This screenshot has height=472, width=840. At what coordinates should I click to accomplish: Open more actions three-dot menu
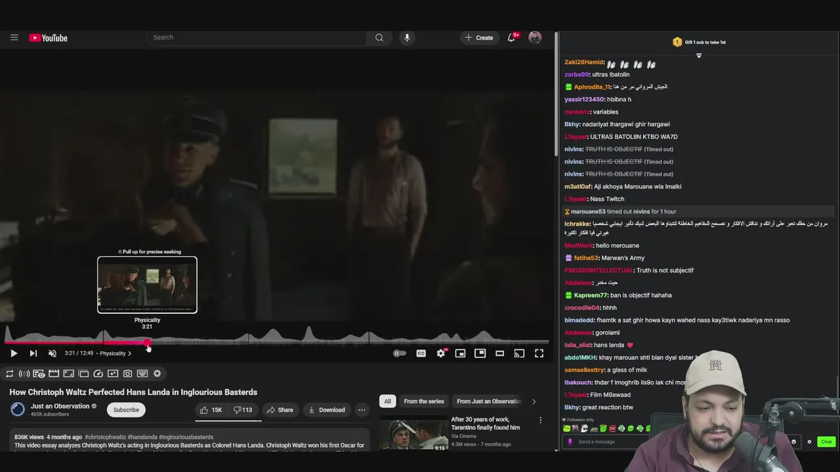(x=362, y=410)
